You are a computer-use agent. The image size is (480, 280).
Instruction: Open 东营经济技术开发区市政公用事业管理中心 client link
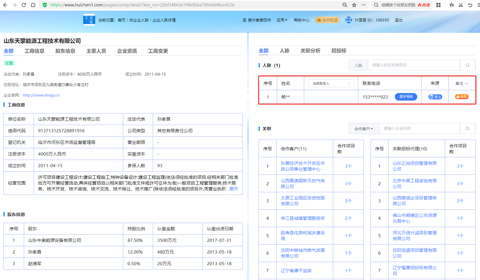tap(303, 166)
